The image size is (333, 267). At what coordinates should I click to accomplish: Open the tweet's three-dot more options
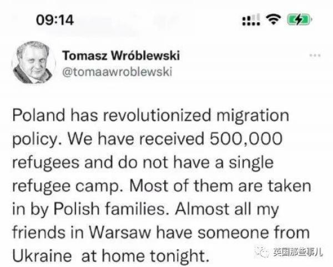coord(315,56)
